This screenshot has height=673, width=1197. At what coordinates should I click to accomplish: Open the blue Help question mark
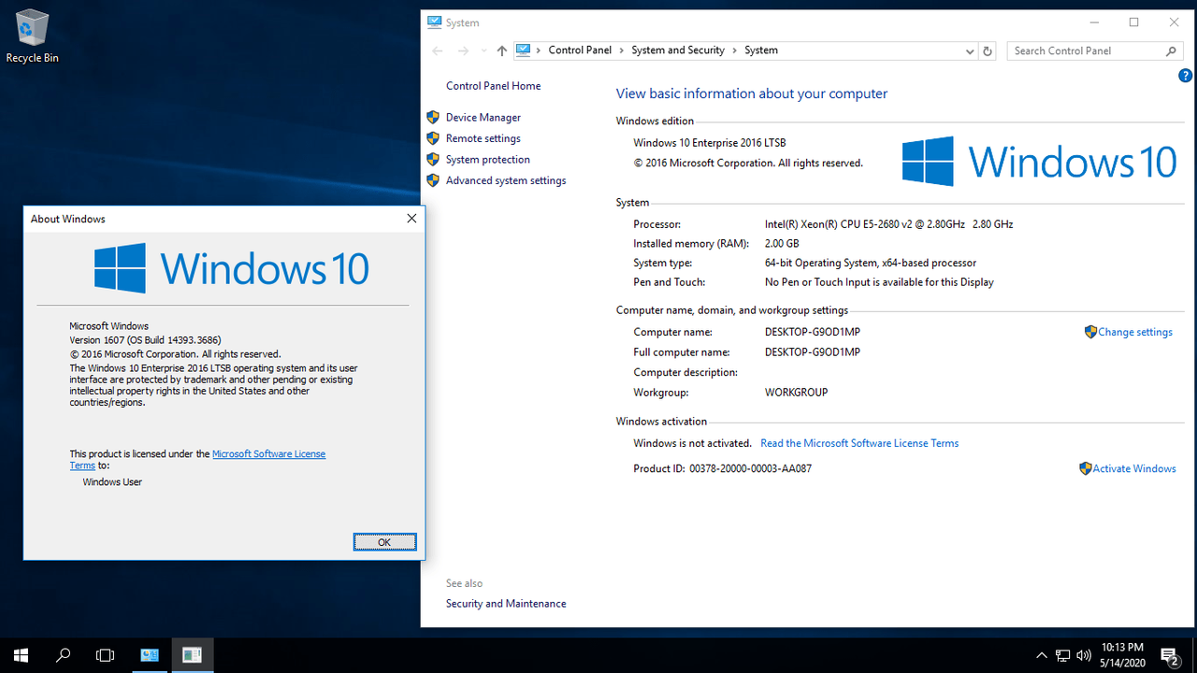click(x=1186, y=76)
